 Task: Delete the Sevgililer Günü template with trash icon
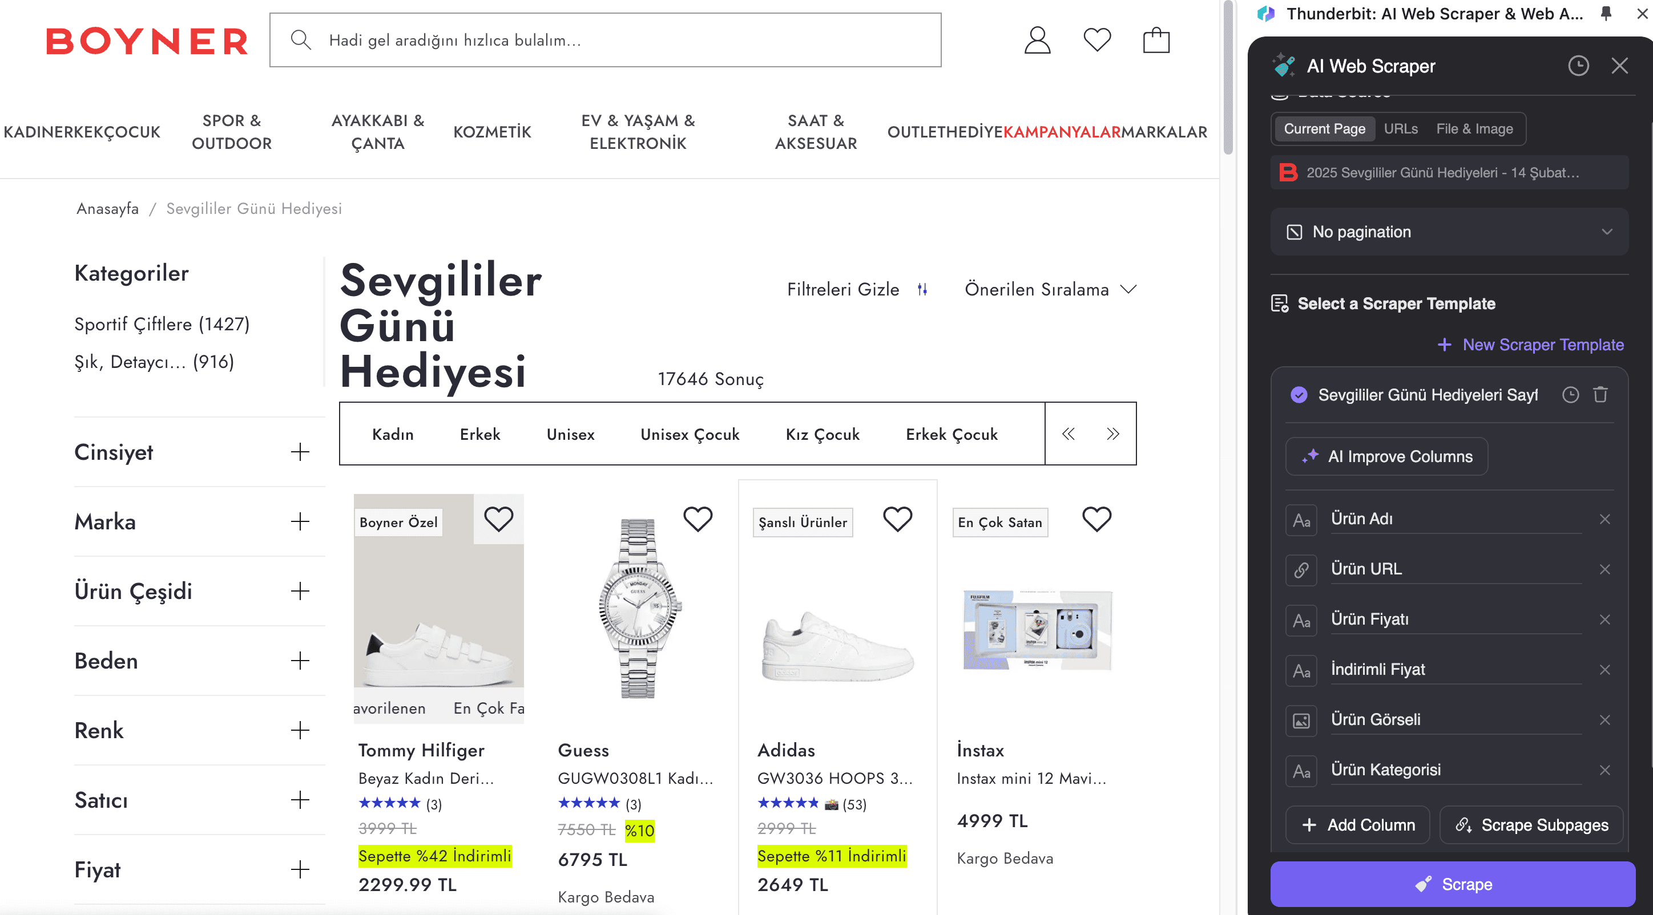coord(1600,394)
